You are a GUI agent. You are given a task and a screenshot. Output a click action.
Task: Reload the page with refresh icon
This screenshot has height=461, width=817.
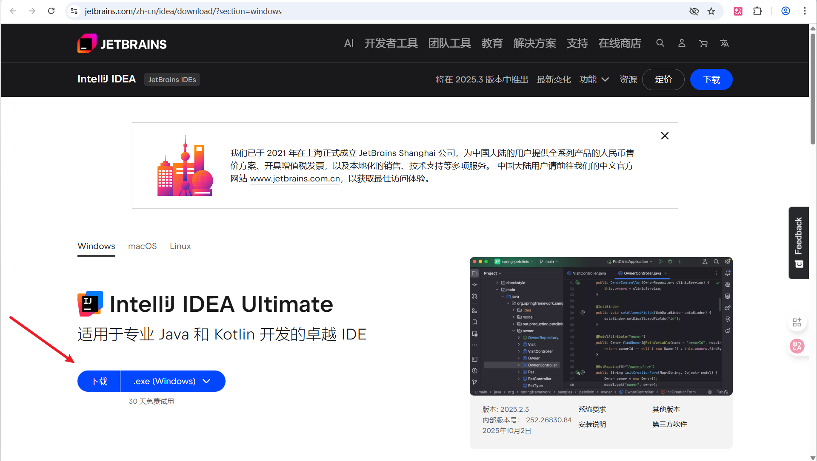(51, 11)
